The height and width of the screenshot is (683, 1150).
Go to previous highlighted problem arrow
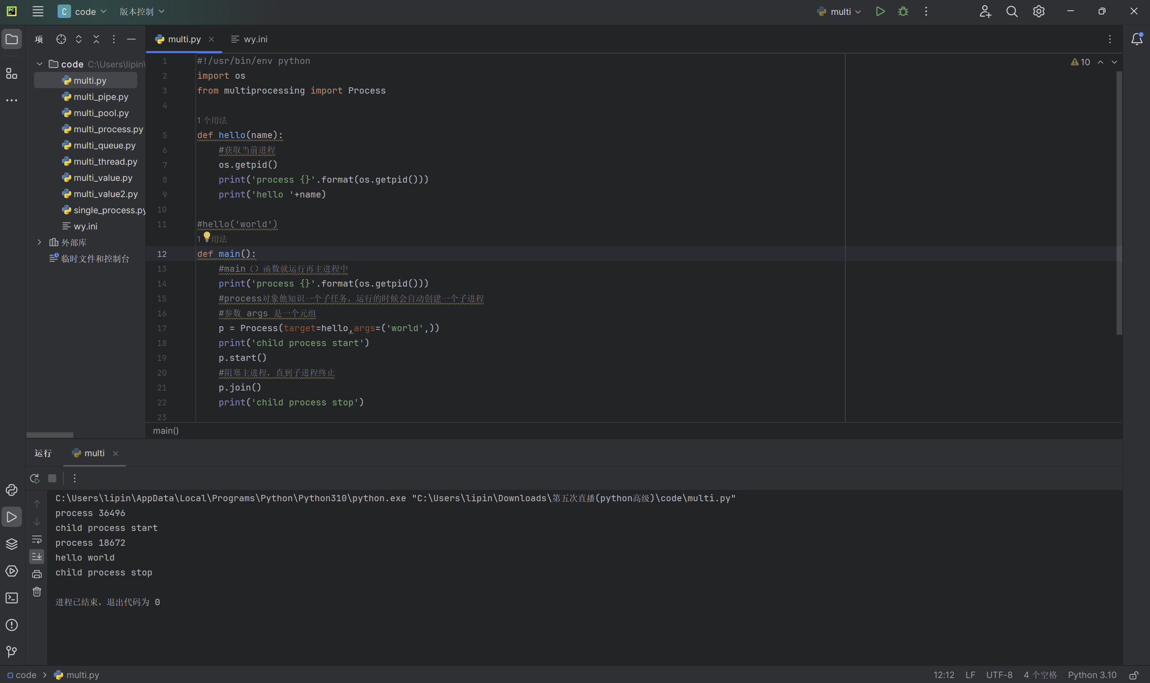1101,62
